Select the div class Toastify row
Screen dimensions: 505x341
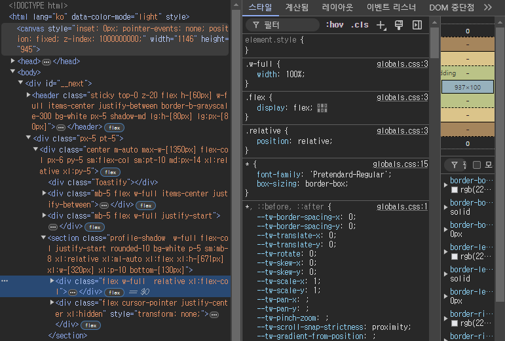[103, 183]
